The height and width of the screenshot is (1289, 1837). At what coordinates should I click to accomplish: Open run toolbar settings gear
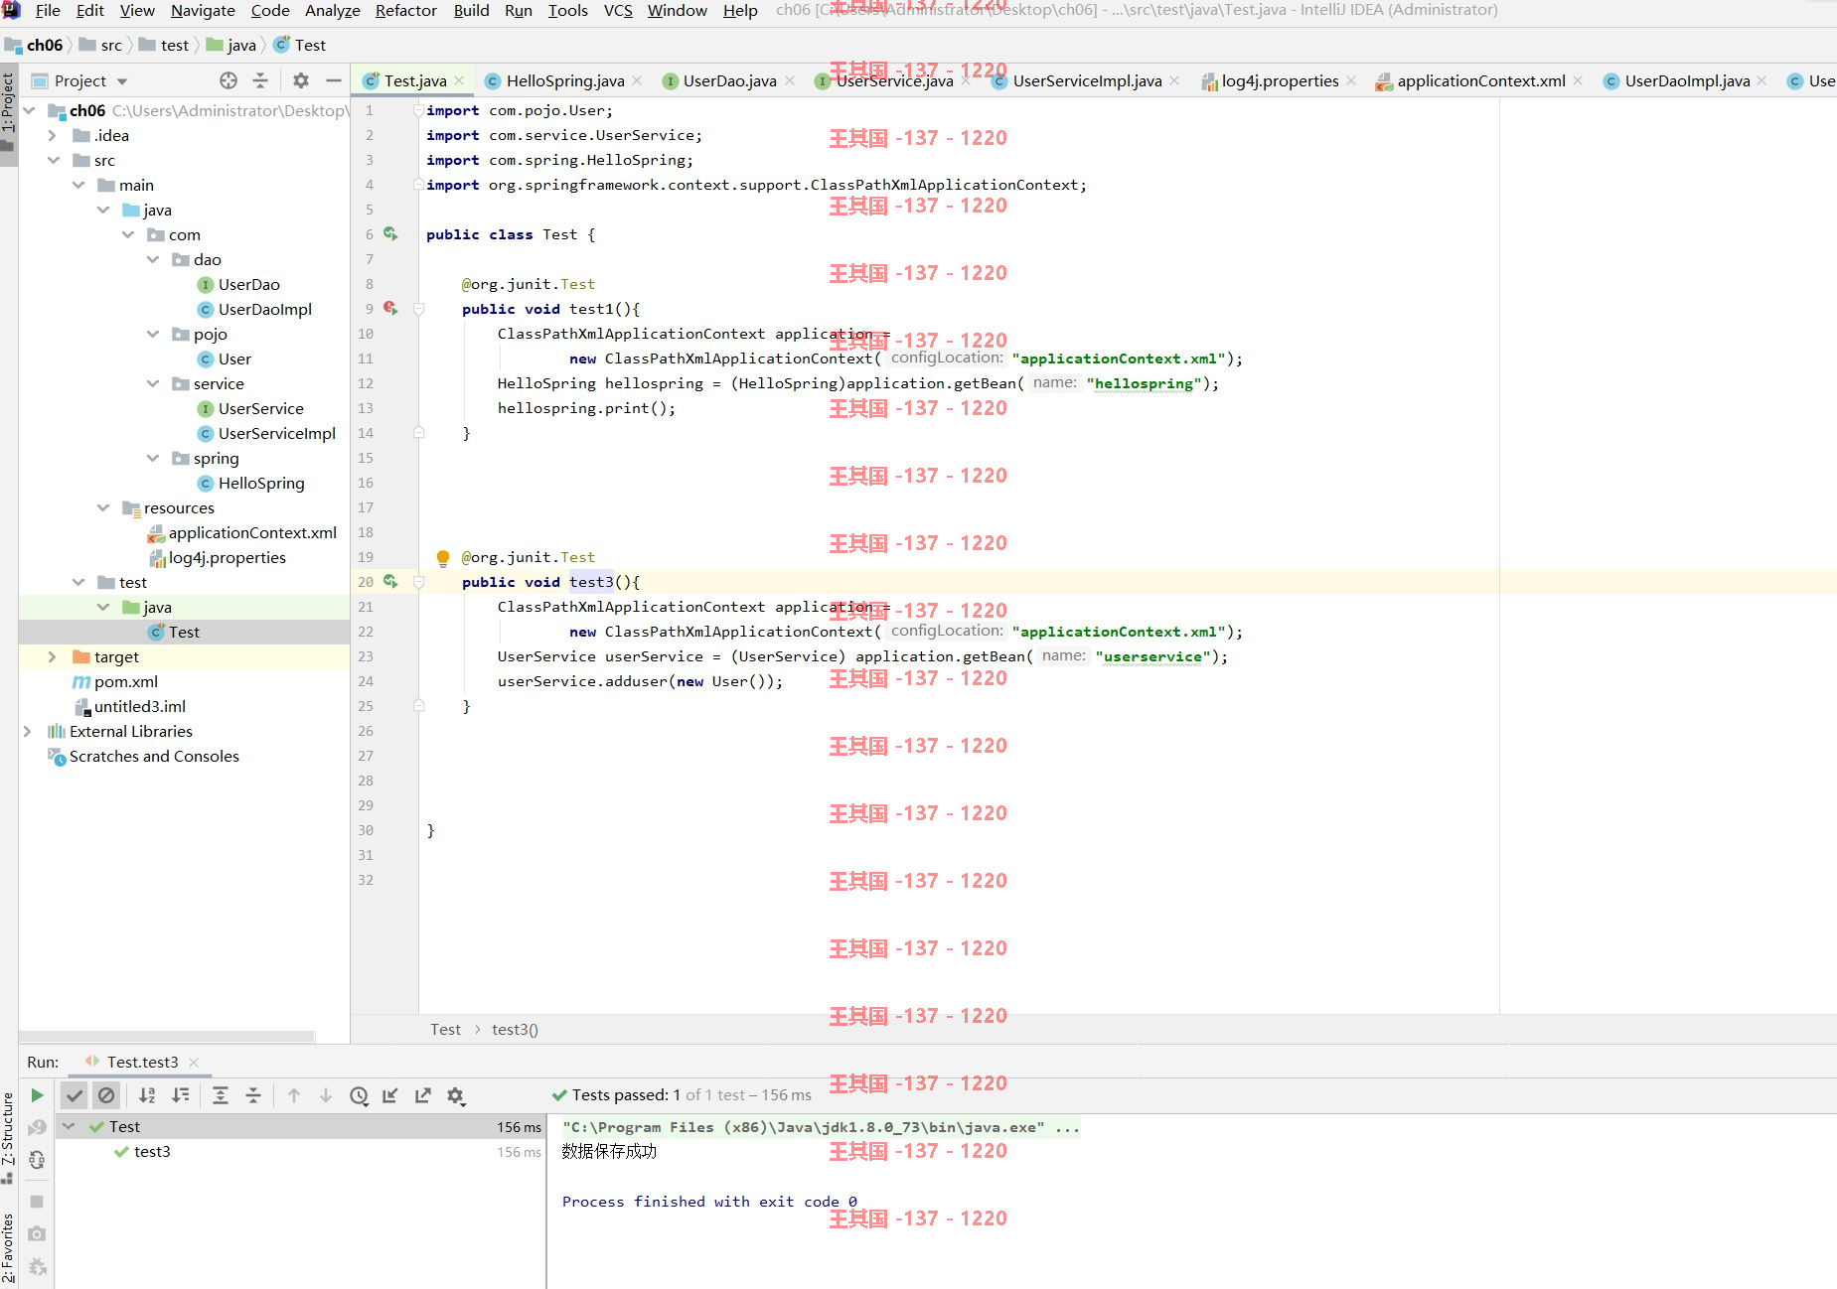[456, 1095]
